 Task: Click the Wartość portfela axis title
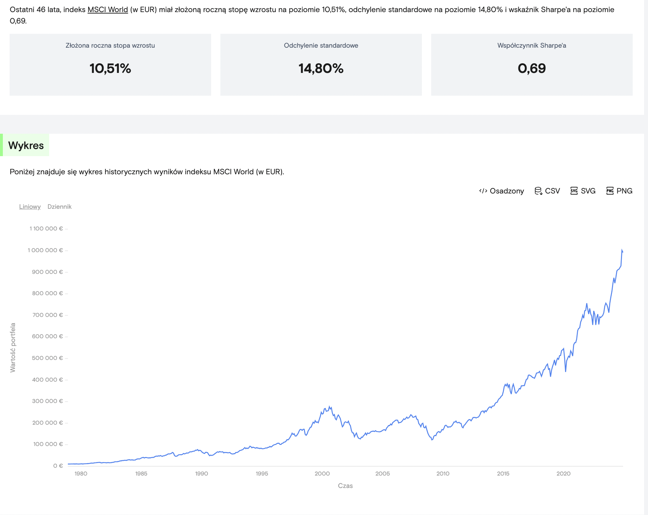[x=13, y=347]
